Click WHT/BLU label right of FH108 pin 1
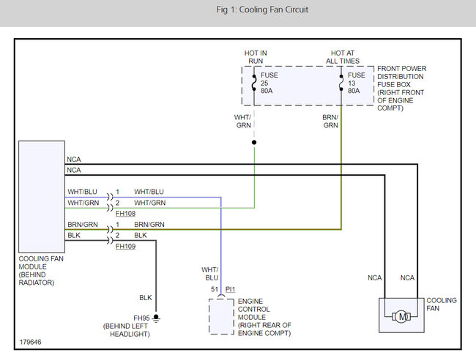 pyautogui.click(x=149, y=192)
